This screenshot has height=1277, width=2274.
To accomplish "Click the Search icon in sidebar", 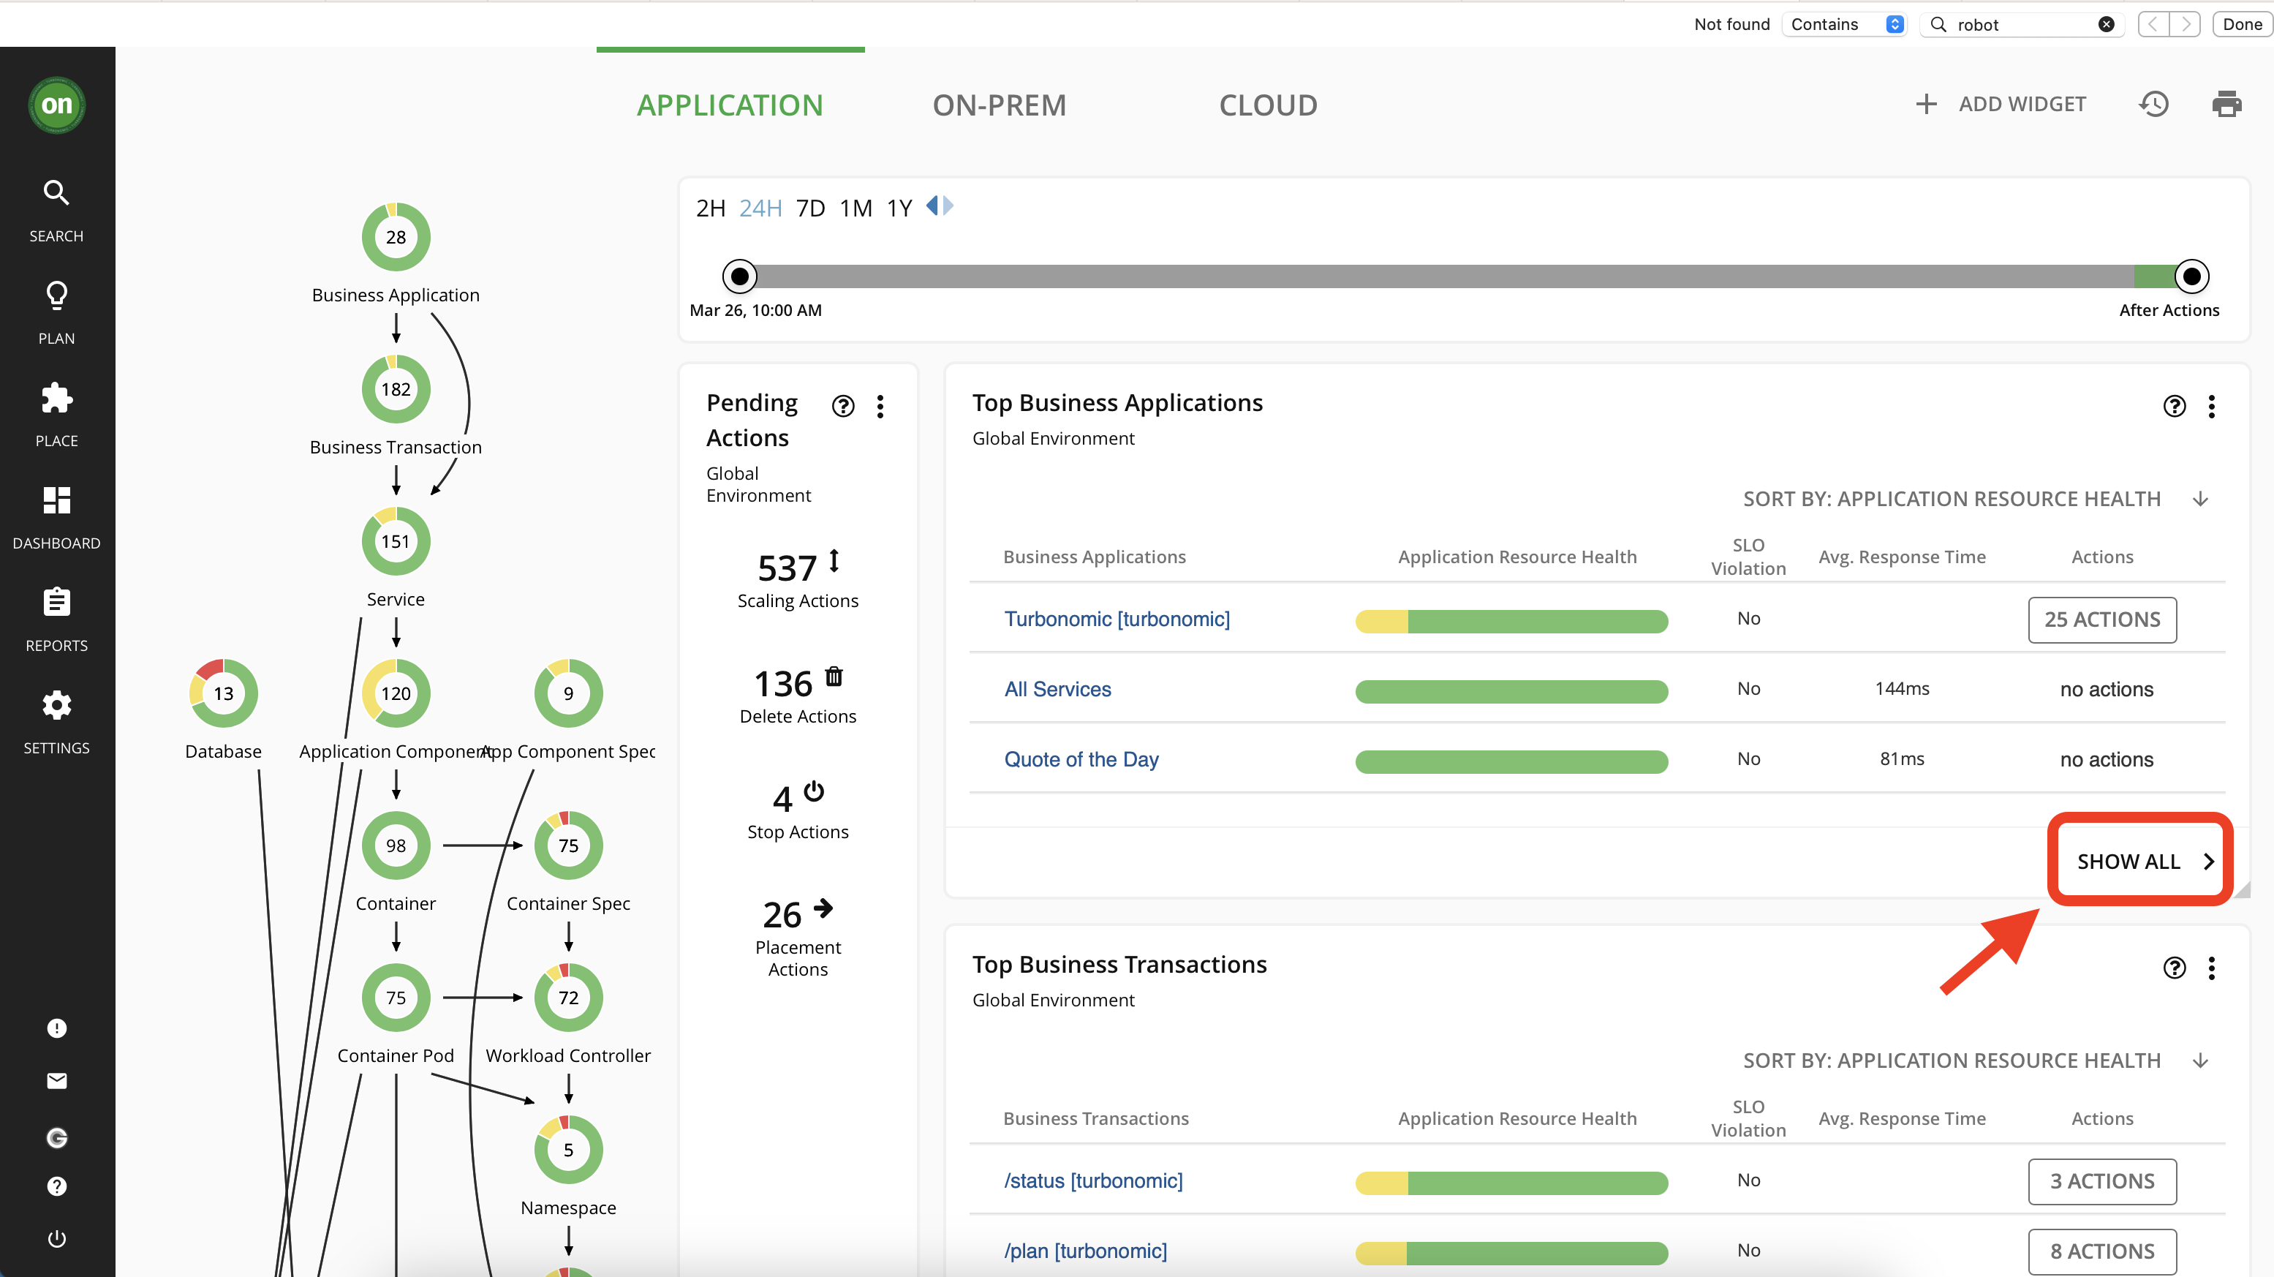I will point(58,192).
